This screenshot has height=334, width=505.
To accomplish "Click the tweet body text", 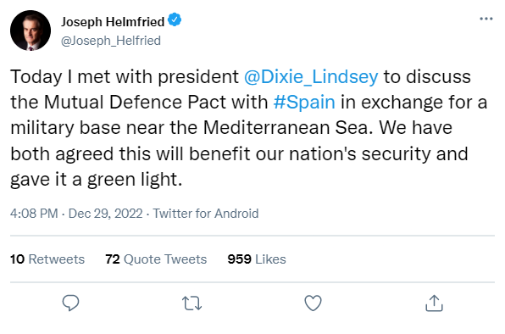I will 248,128.
